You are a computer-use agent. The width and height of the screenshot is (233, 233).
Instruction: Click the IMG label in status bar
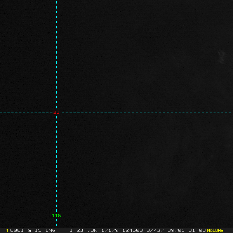[x=50, y=230]
